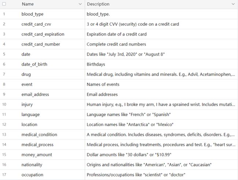Viewport: 238px width, 180px height.
Task: Select row number 17 for occupation
Action: pyautogui.click(x=4, y=175)
